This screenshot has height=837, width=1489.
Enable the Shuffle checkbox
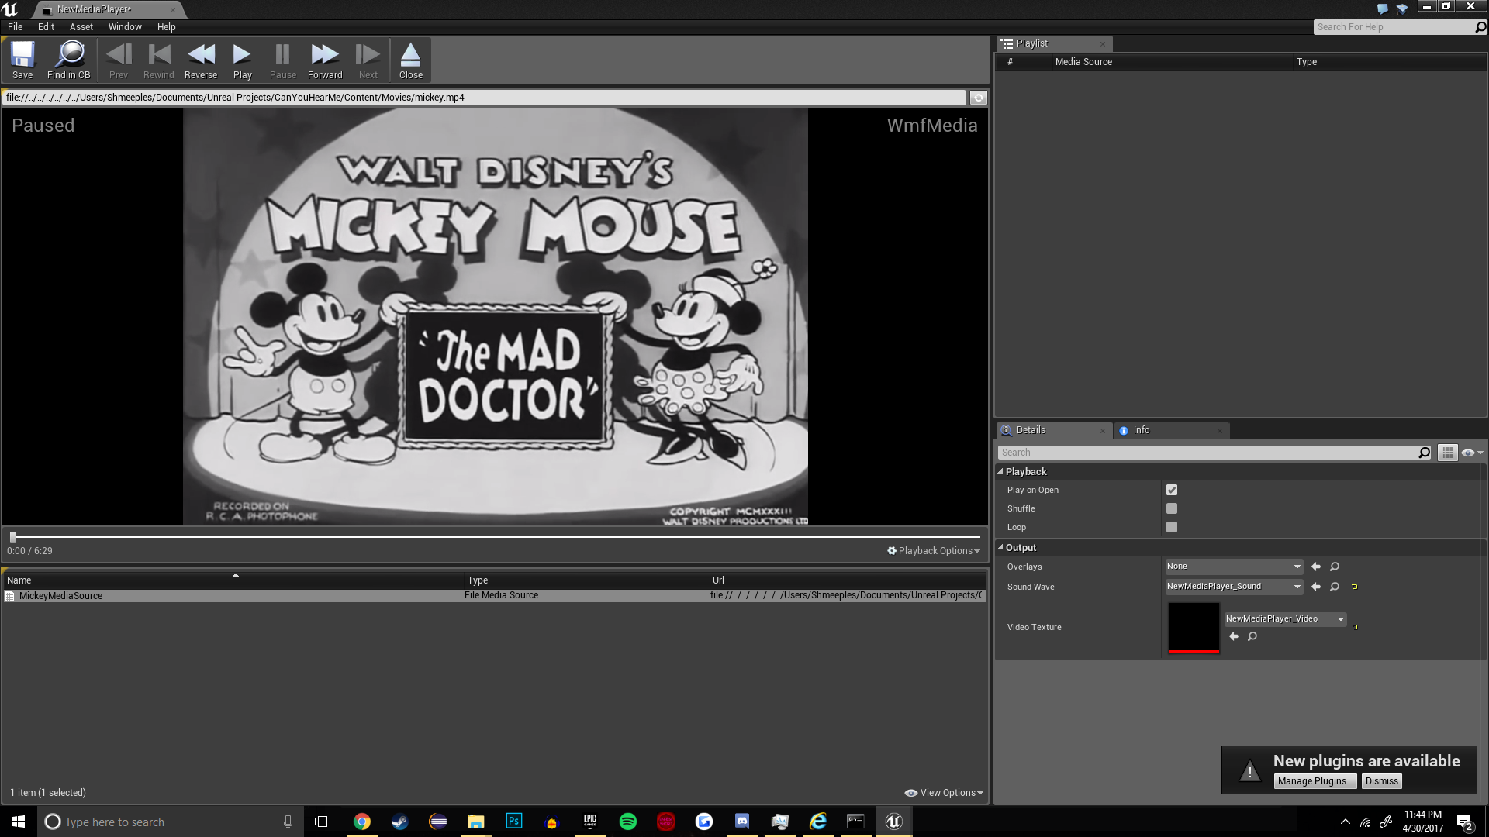click(1172, 509)
